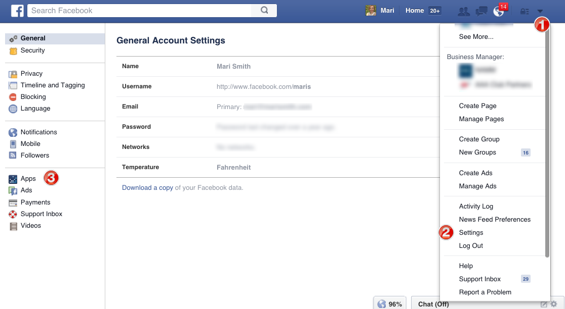This screenshot has width=565, height=309.
Task: Click the Support Inbox lifebuoy icon
Action: coord(13,215)
